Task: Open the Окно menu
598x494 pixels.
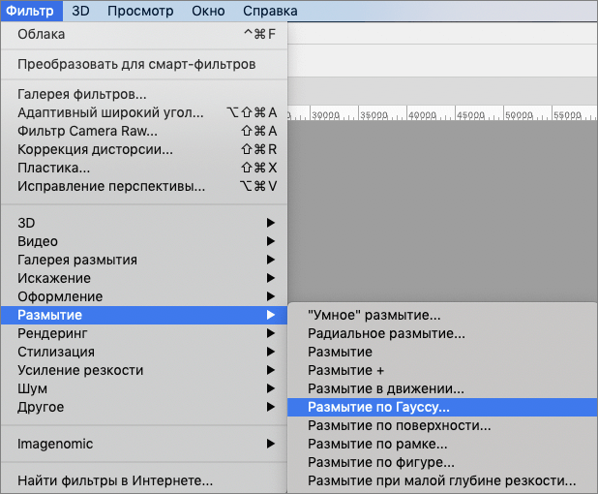Action: 208,11
